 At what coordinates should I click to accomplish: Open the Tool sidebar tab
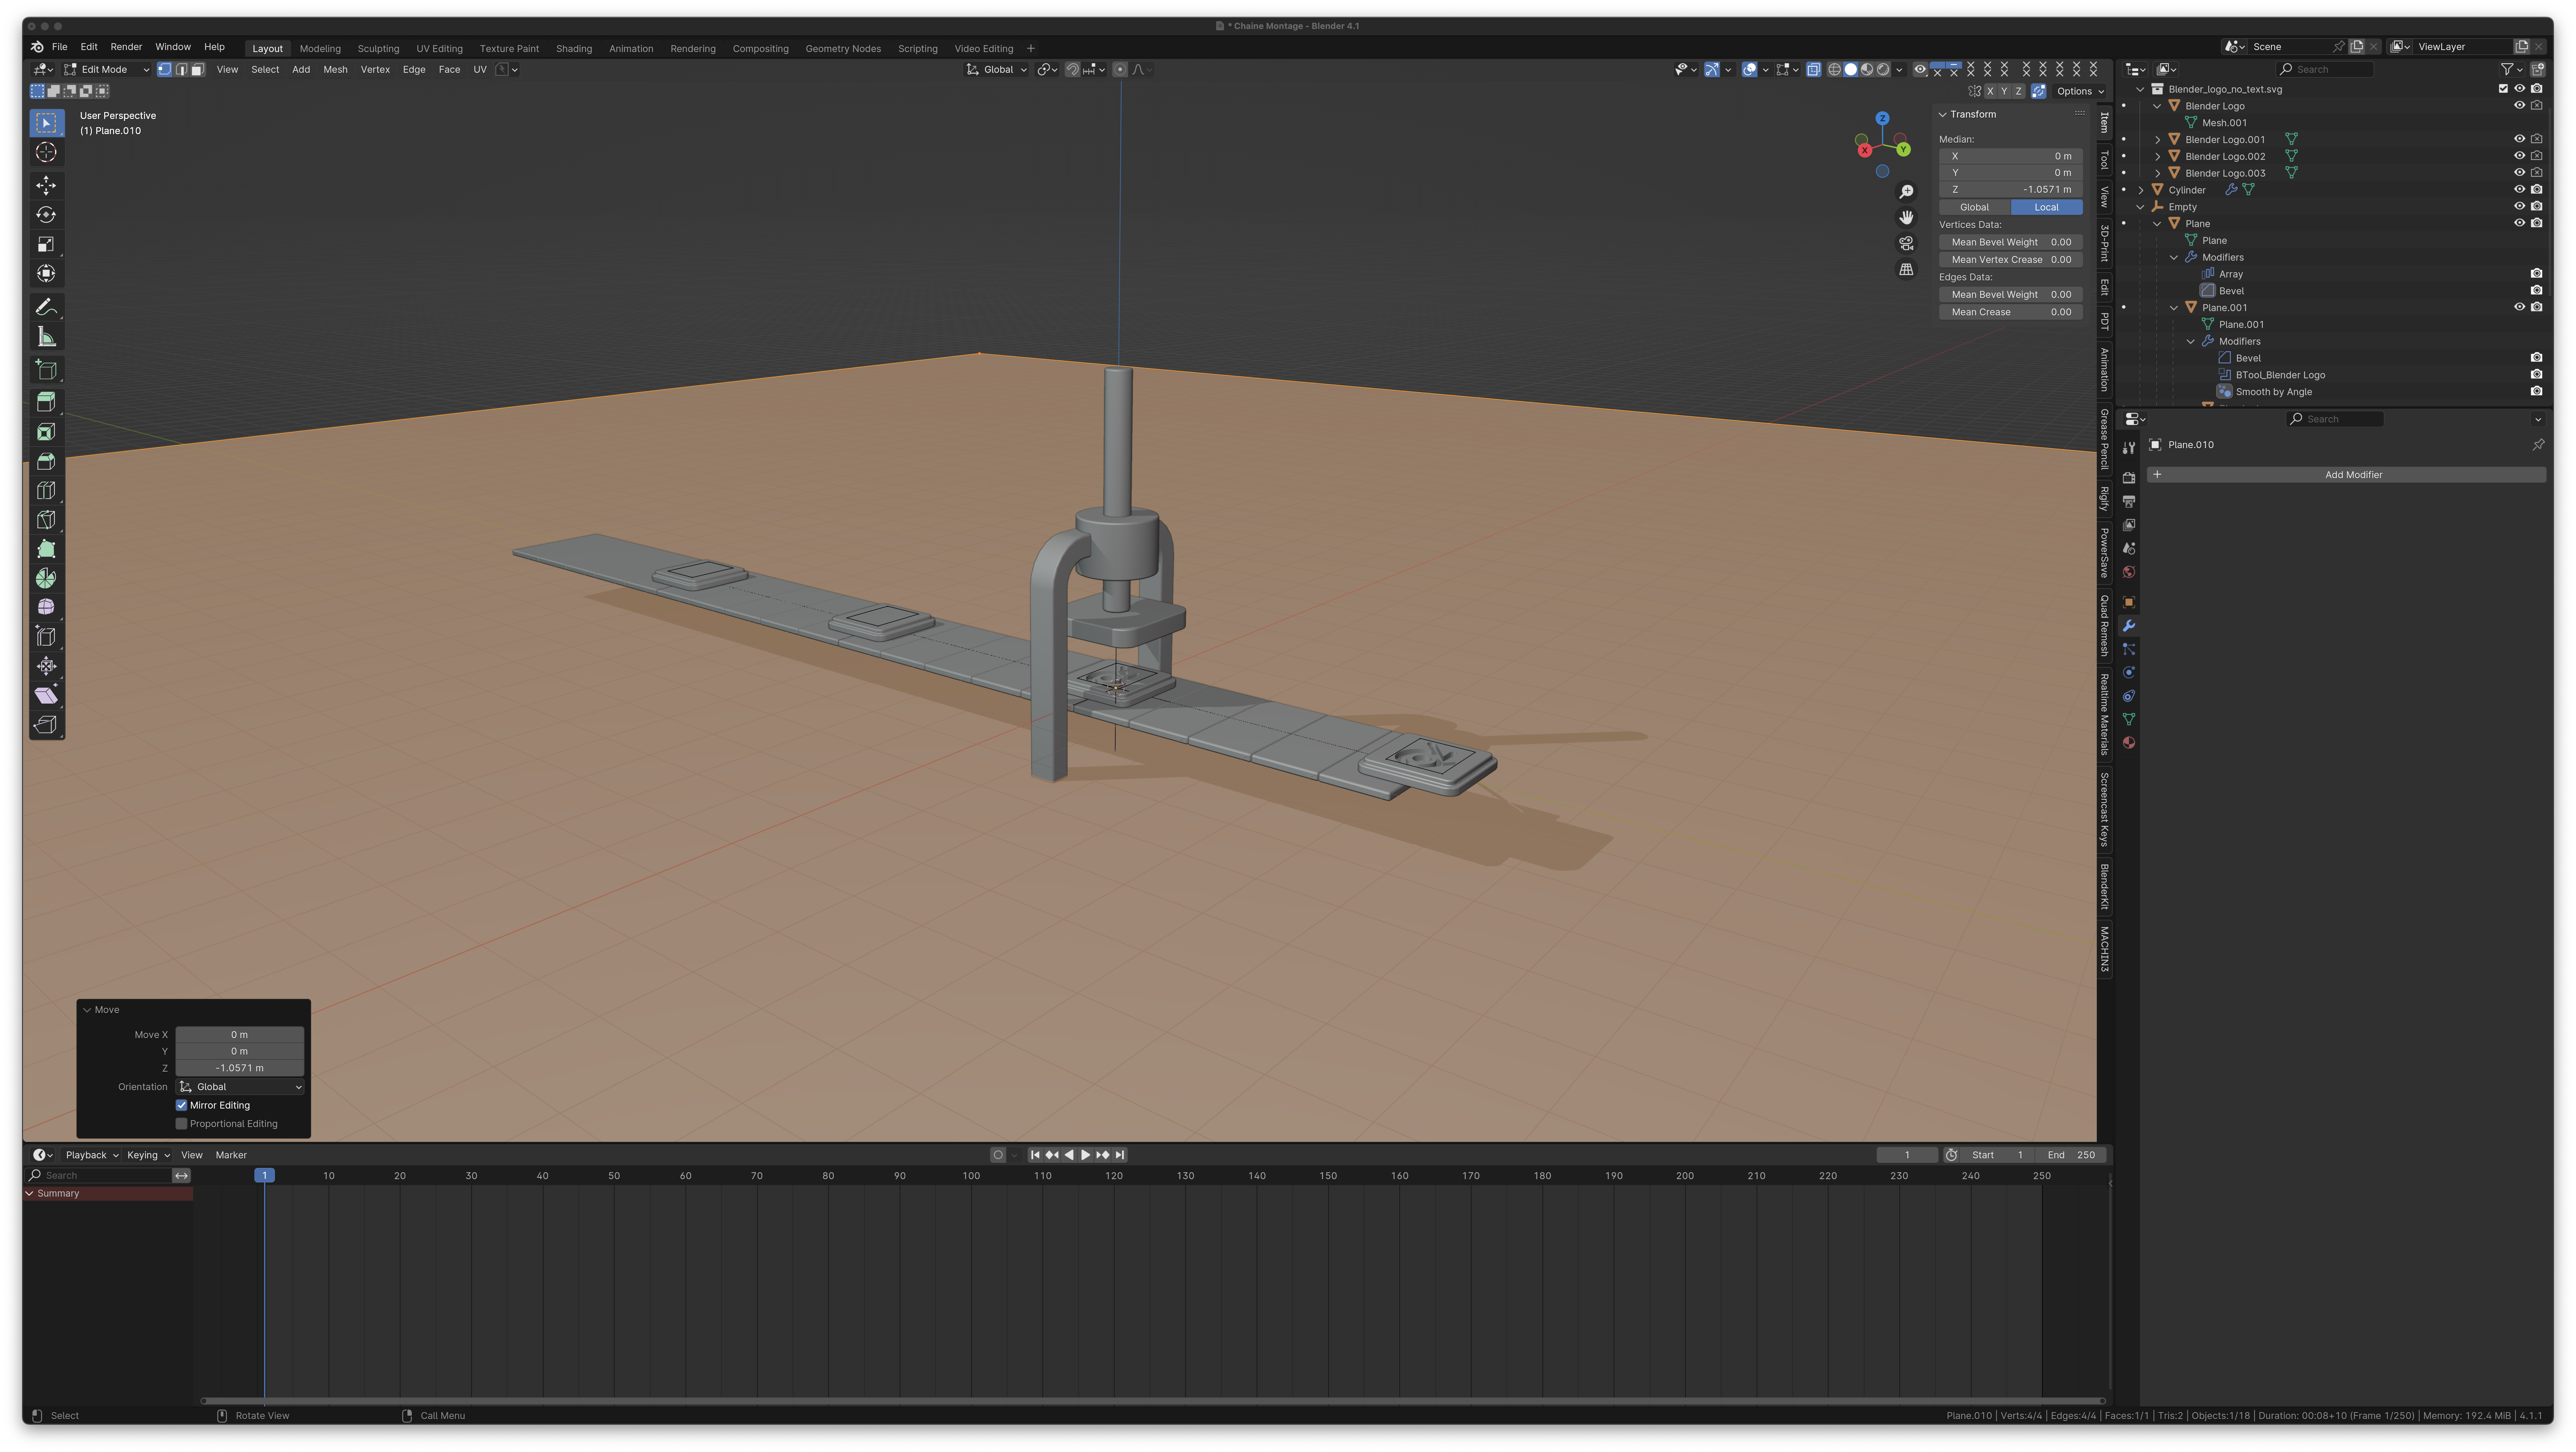coord(2104,160)
